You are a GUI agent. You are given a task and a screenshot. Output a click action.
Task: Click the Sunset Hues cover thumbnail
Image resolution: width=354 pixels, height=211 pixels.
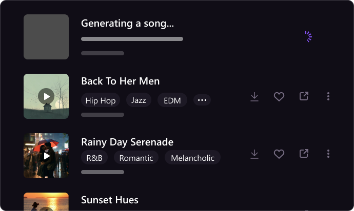46,202
